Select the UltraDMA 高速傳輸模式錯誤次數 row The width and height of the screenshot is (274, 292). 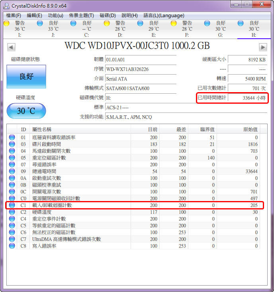133,239
